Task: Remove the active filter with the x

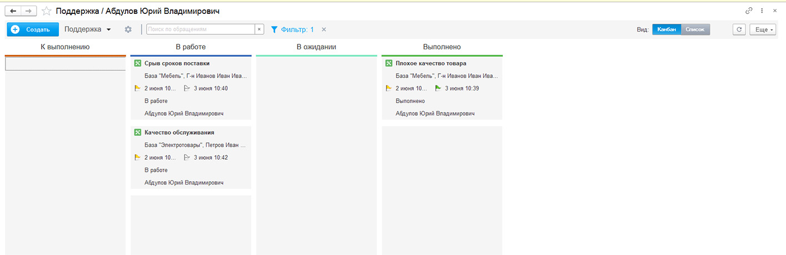Action: coord(324,29)
